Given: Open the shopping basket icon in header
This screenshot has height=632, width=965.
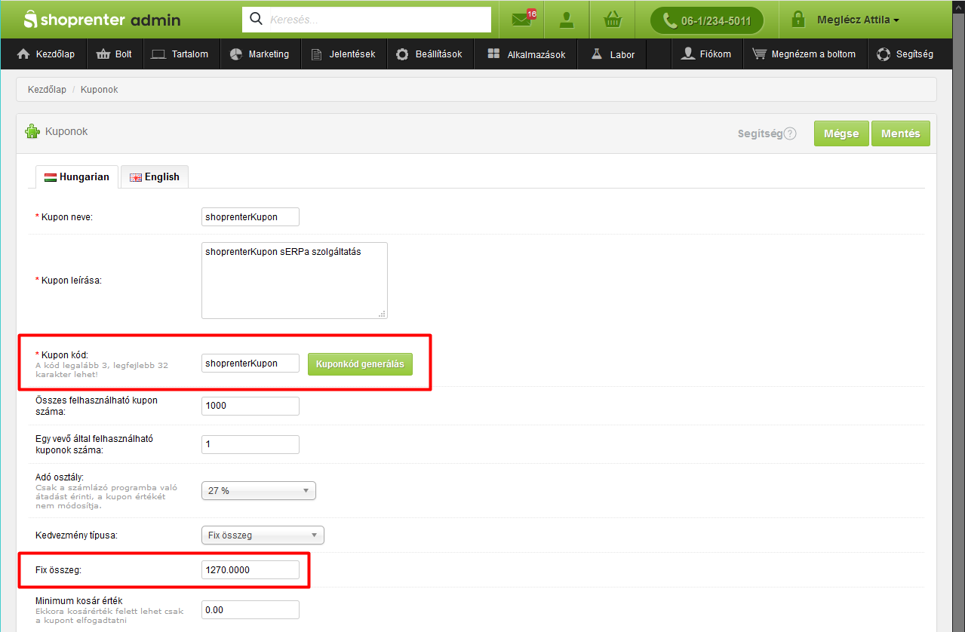Looking at the screenshot, I should (612, 20).
